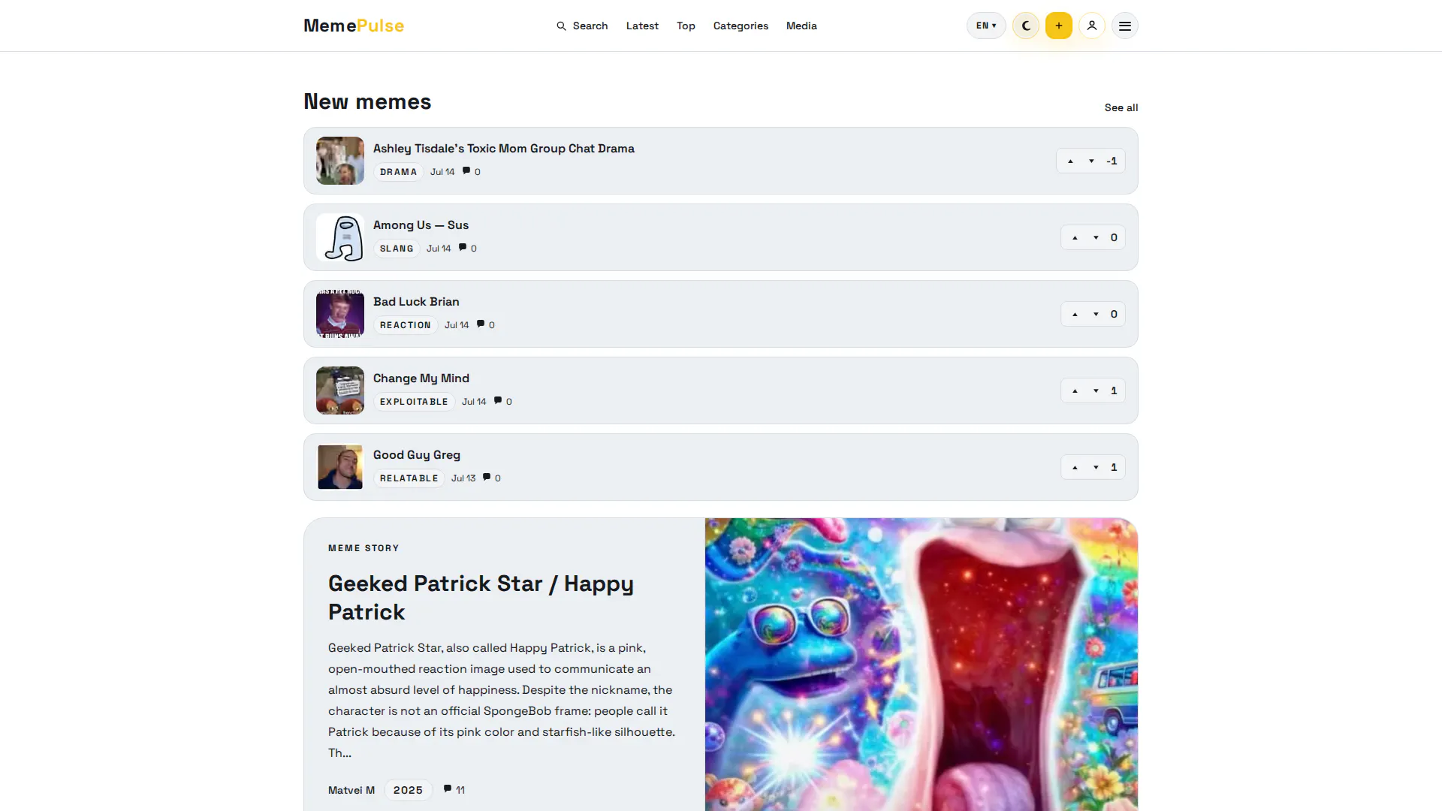Click the Change My Mind thumbnail
The height and width of the screenshot is (811, 1442).
click(x=340, y=390)
